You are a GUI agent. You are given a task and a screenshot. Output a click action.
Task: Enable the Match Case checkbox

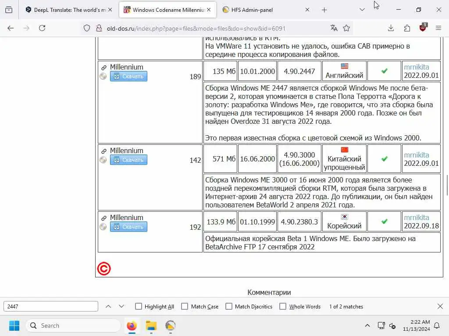(185, 306)
